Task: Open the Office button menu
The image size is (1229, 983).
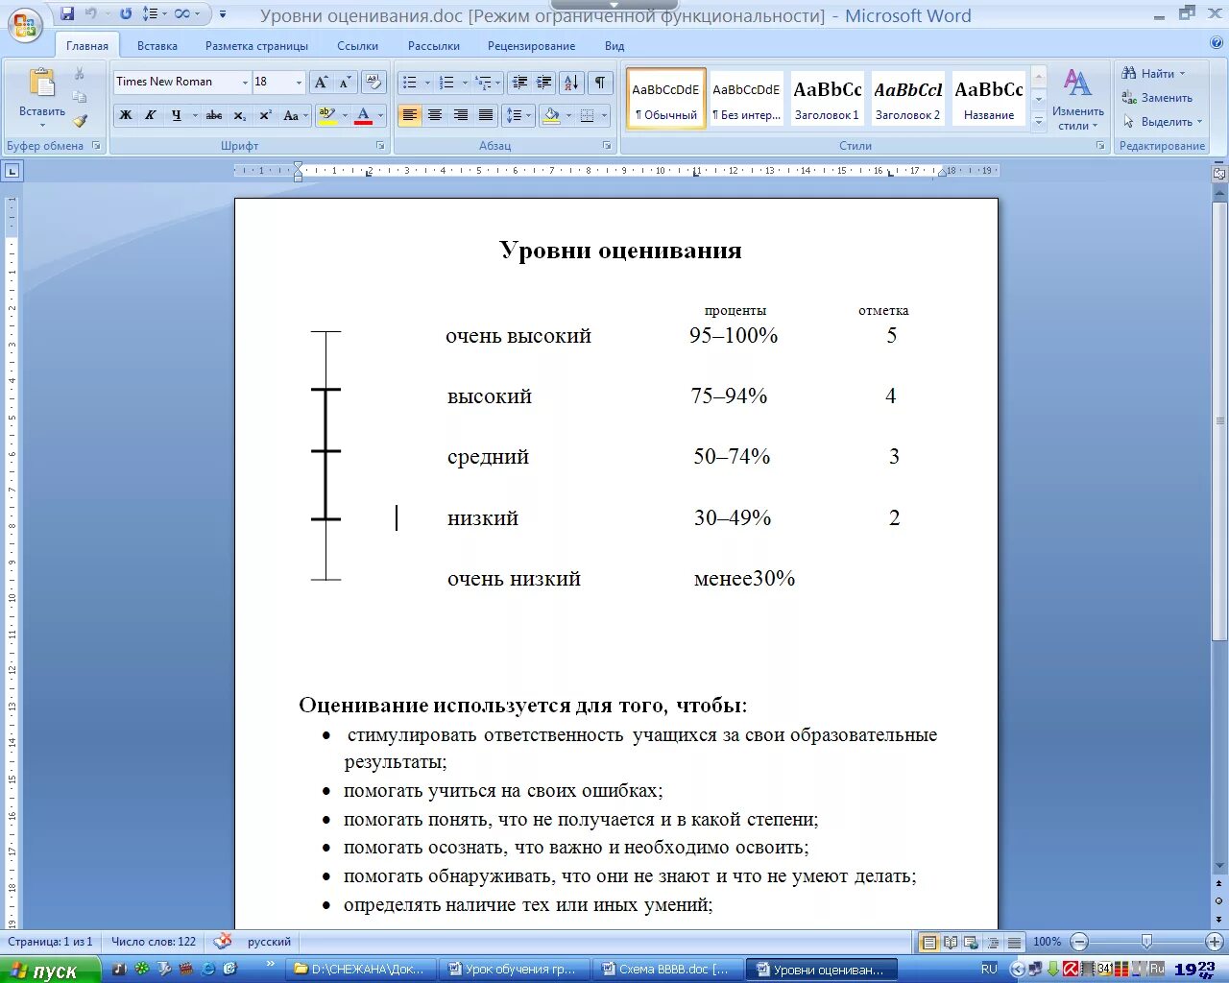Action: (x=24, y=26)
